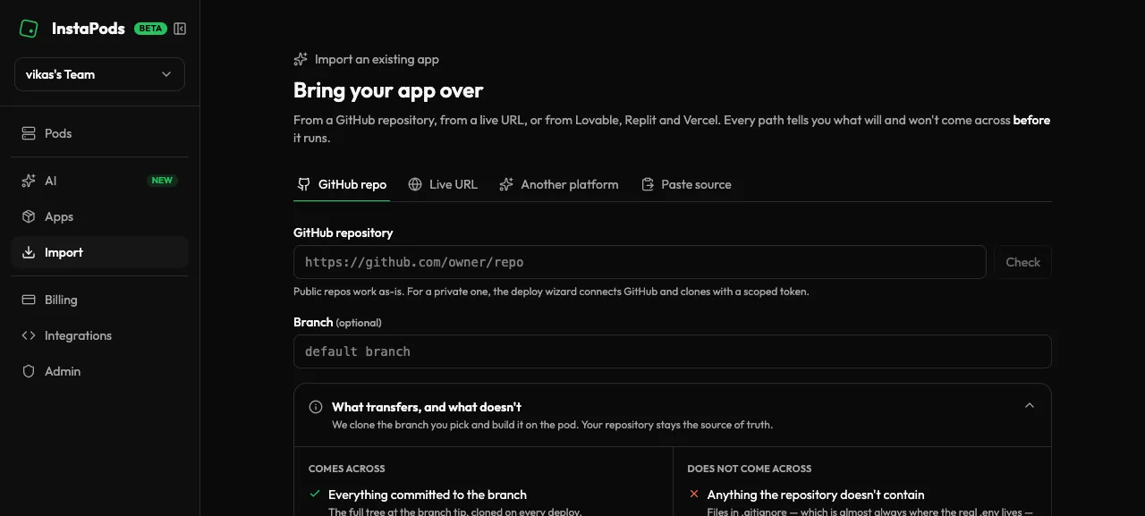Click the clipboard icon on Paste source tab
This screenshot has height=516, width=1145.
tap(648, 184)
